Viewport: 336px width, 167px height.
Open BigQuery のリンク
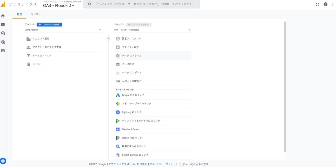tap(132, 112)
